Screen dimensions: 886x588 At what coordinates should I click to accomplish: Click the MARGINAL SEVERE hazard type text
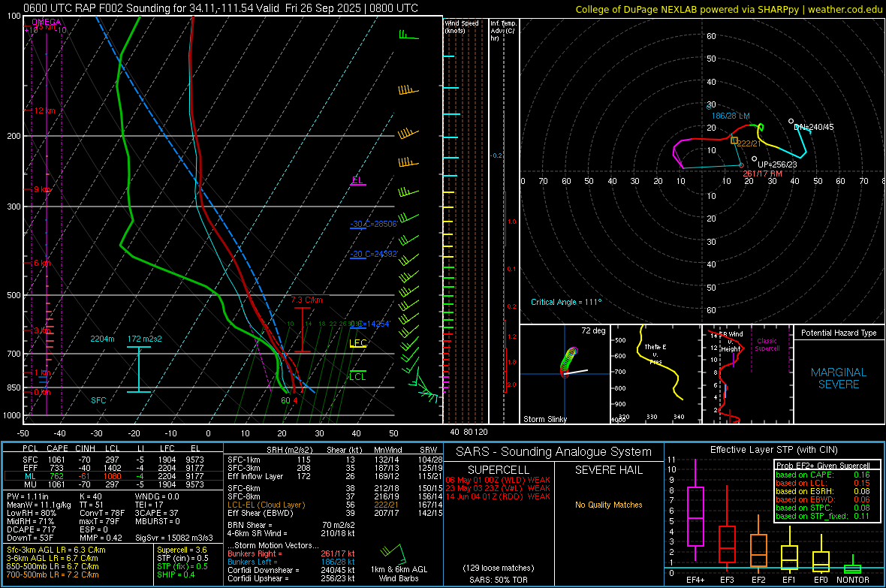point(839,378)
